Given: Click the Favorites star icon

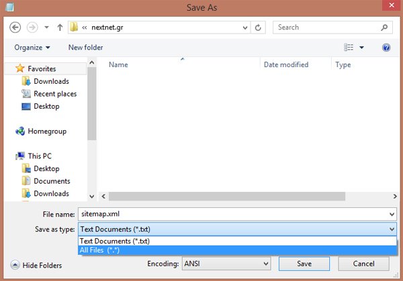Looking at the screenshot, I should click(19, 68).
